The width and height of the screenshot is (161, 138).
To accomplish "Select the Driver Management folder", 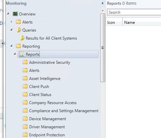I will (x=47, y=127).
